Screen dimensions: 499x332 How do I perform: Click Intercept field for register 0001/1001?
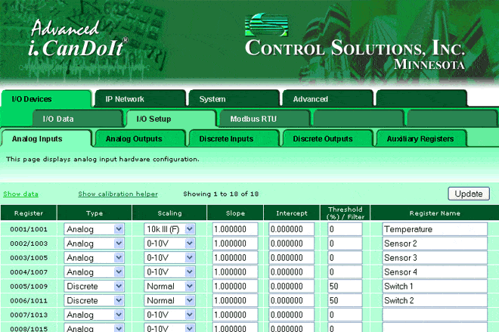(x=292, y=229)
